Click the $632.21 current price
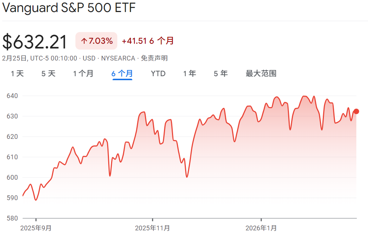Image resolution: width=368 pixels, height=234 pixels. tap(35, 42)
